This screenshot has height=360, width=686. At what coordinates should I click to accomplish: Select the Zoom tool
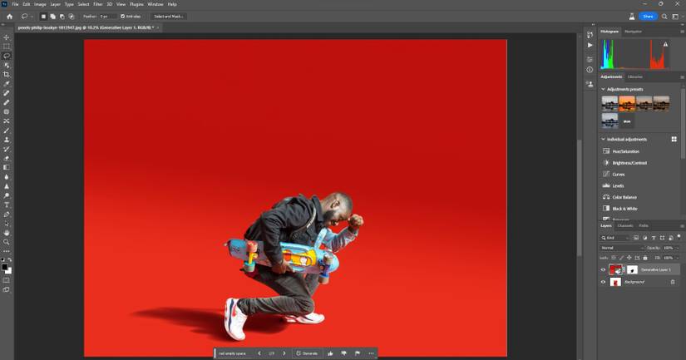click(x=6, y=242)
